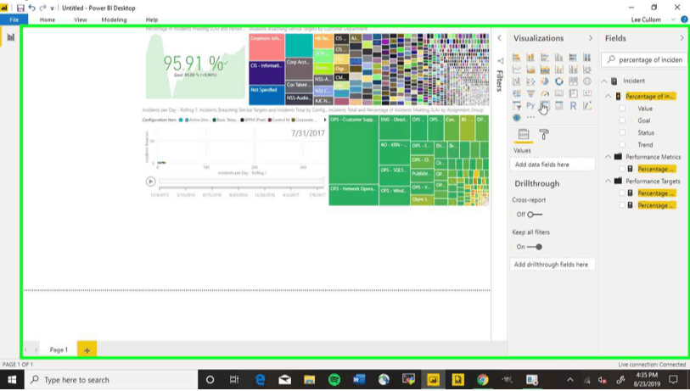Select the 100% stacked bar chart visualization
690x391 pixels.
[573, 57]
